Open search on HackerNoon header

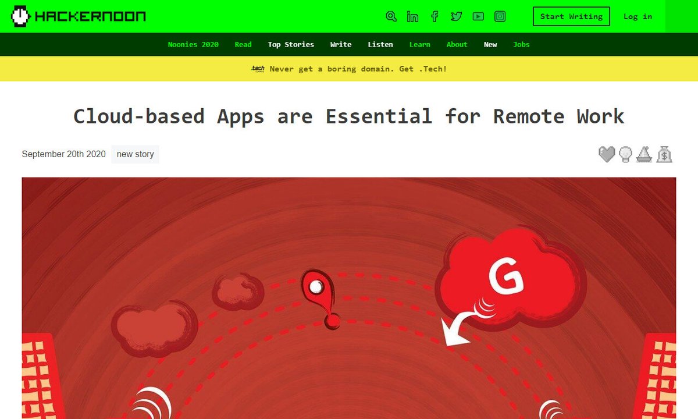click(391, 16)
